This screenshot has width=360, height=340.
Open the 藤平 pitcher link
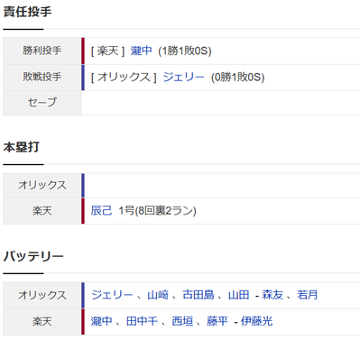pos(217,321)
